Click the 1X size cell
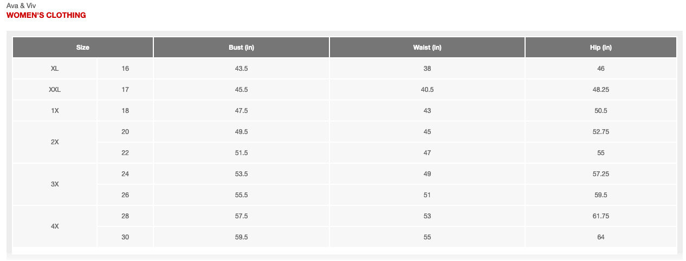 (55, 111)
